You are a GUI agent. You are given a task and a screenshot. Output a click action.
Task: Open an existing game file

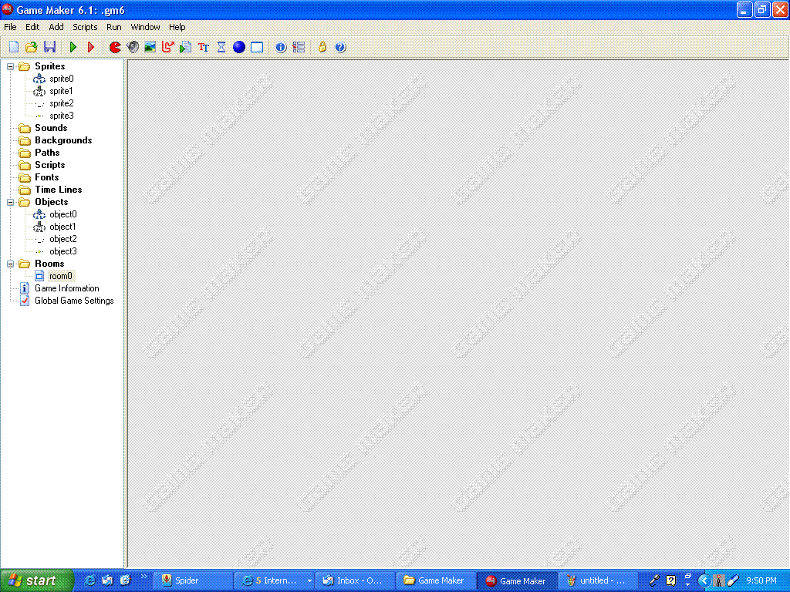click(x=31, y=47)
